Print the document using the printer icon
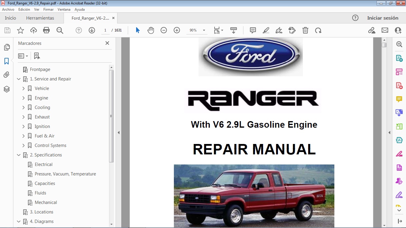The width and height of the screenshot is (406, 228). (46, 30)
